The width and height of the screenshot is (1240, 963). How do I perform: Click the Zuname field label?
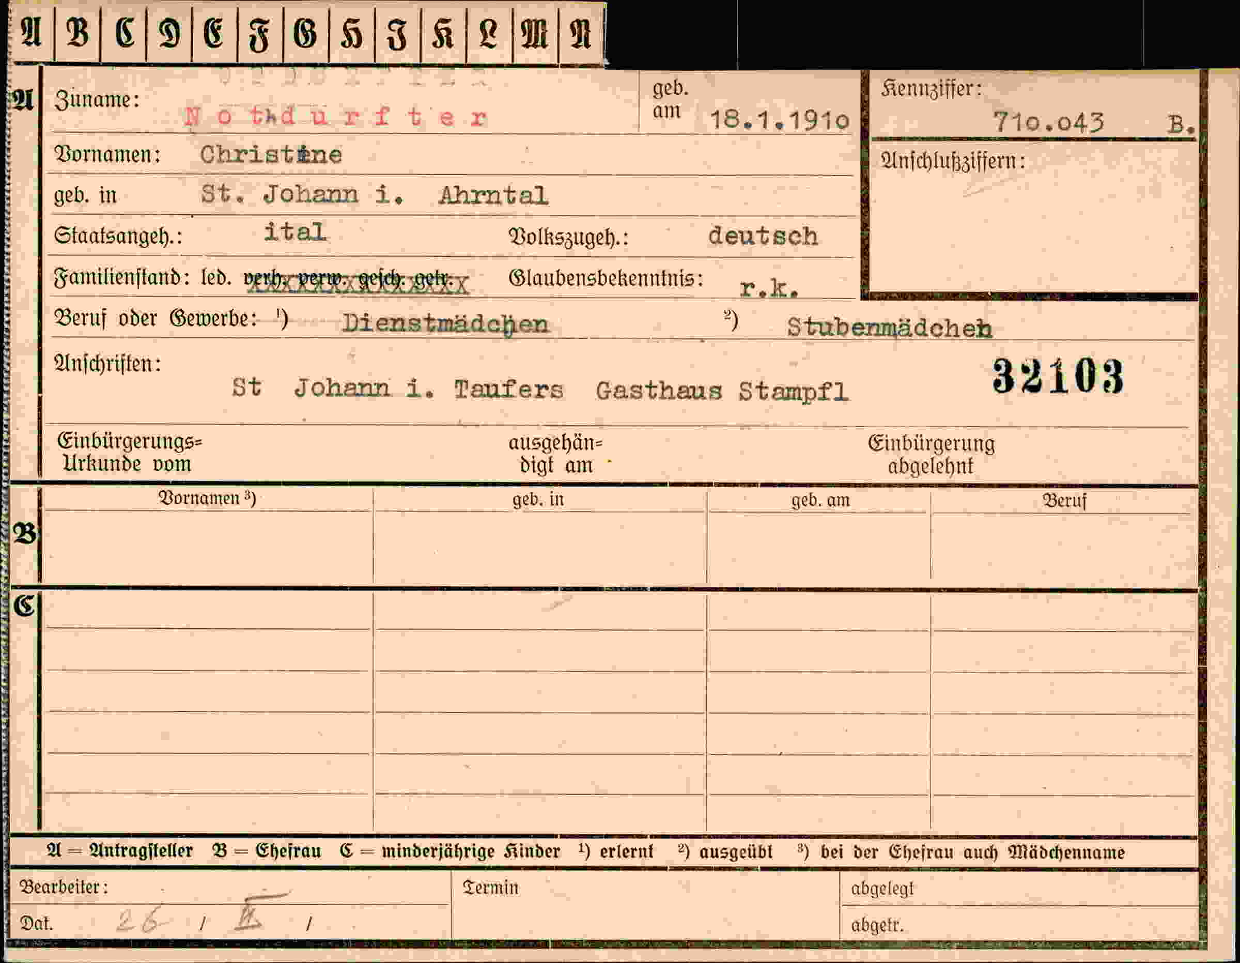[97, 101]
